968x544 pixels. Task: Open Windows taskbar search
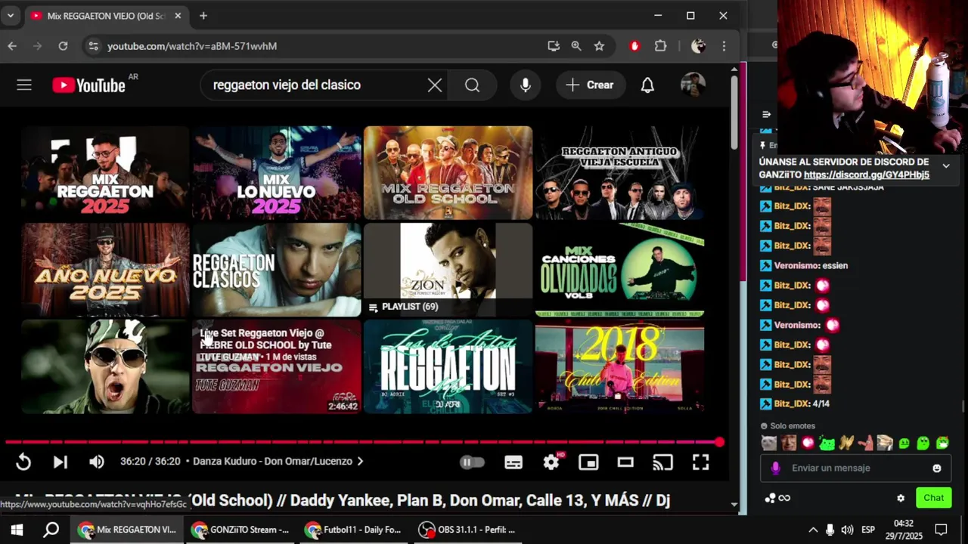(x=51, y=530)
